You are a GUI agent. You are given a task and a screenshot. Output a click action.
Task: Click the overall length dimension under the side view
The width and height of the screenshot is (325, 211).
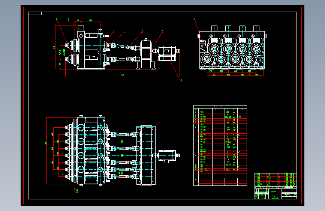point(123,75)
